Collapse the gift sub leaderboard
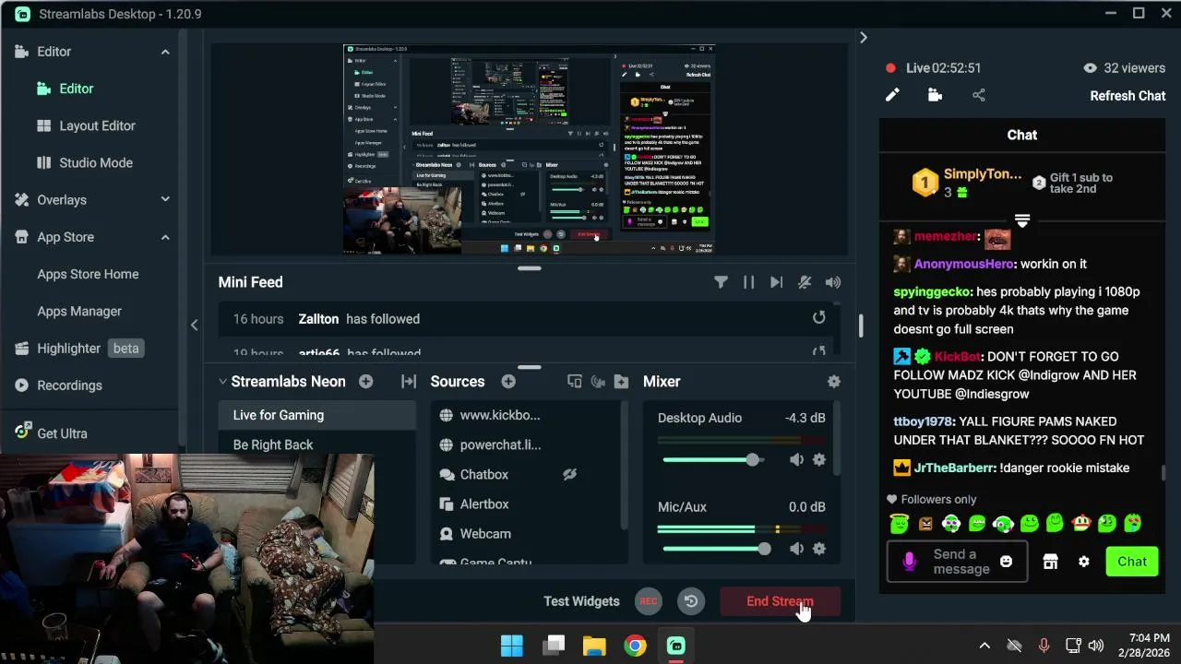The image size is (1181, 664). pos(1021,221)
